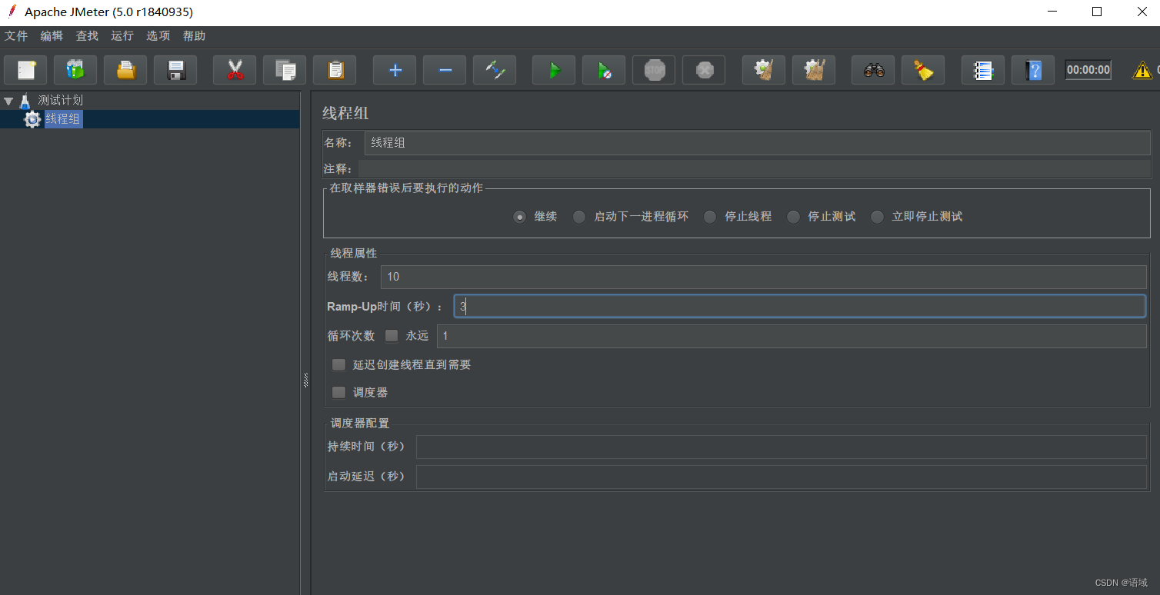Click the 循环次数 loop count field

[x=792, y=336]
